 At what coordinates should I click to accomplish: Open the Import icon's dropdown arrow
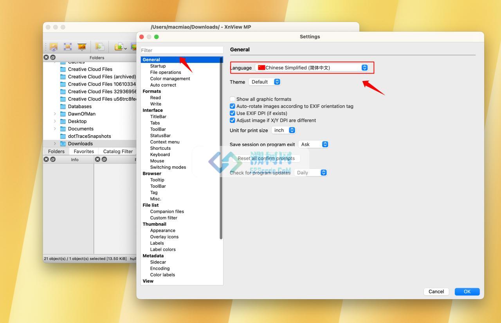[x=126, y=48]
